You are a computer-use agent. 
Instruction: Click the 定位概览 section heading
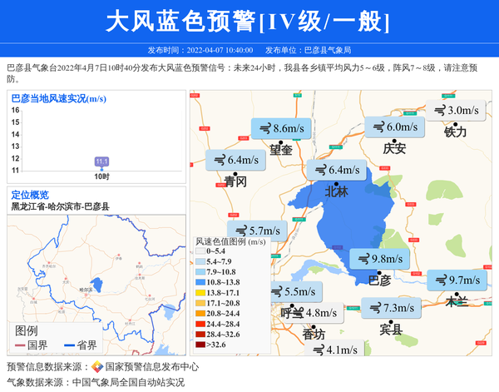point(30,194)
